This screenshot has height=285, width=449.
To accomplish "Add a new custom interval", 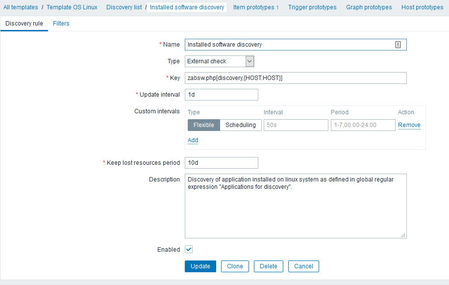I will click(193, 140).
